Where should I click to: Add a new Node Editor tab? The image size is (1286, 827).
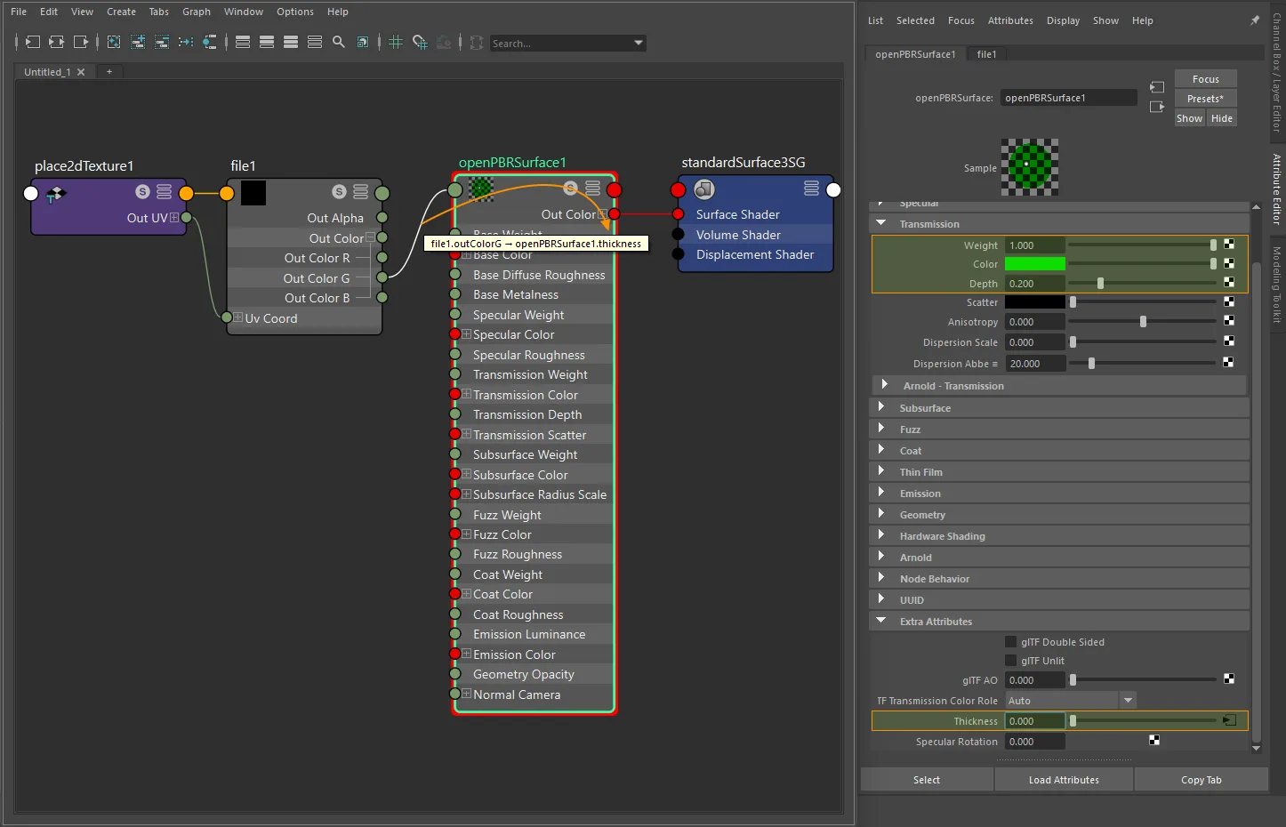[109, 71]
